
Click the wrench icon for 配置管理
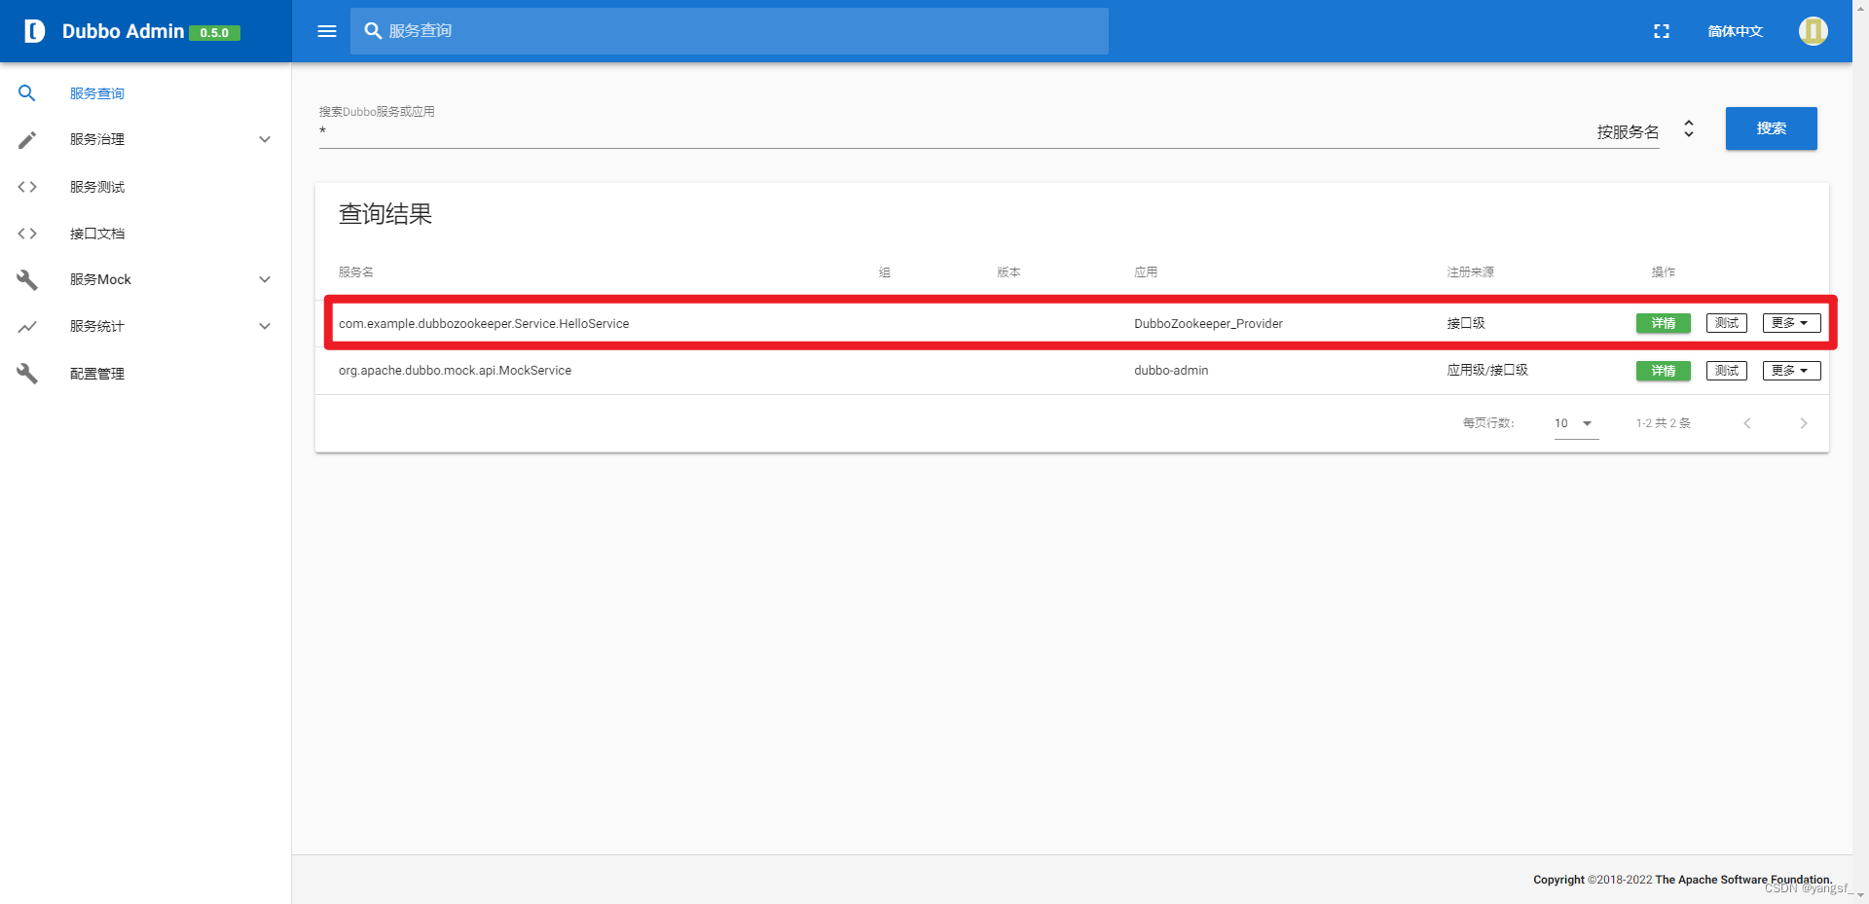point(27,374)
